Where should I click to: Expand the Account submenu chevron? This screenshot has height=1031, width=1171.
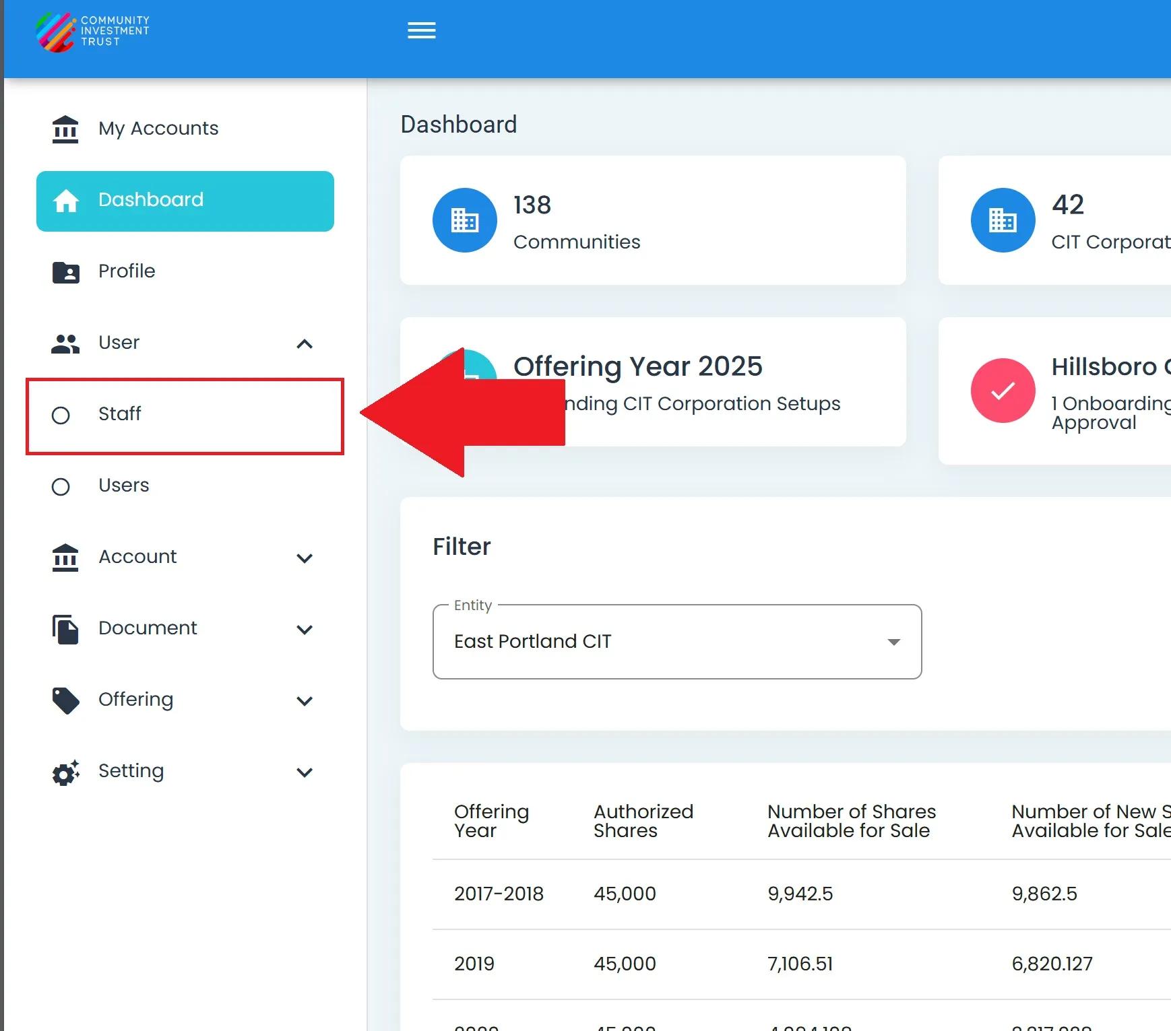[305, 558]
